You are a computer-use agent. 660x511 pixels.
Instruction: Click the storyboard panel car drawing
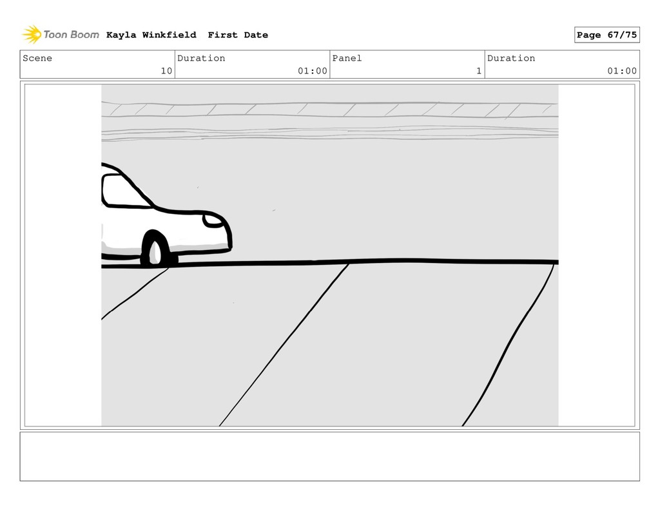[x=166, y=215]
